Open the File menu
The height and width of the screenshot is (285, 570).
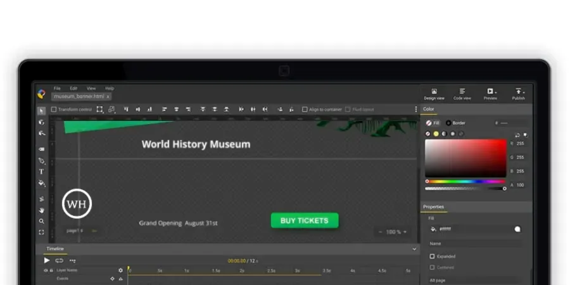[x=57, y=88]
